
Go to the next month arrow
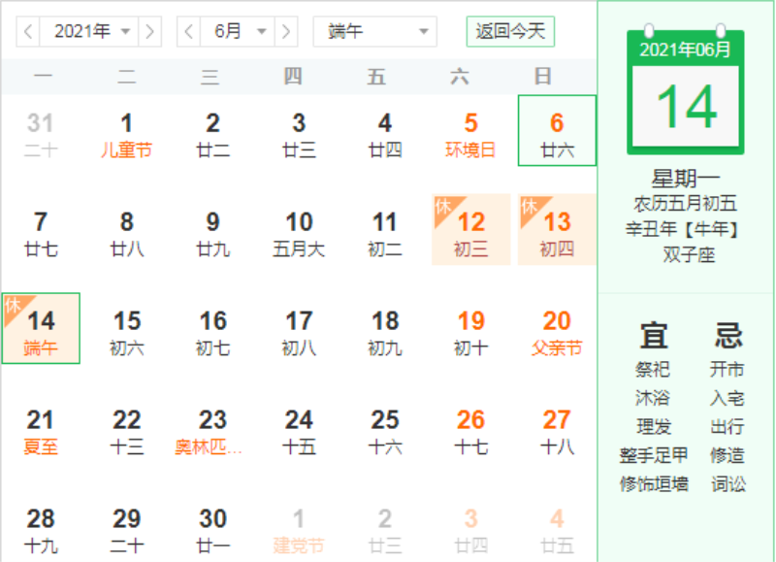285,31
